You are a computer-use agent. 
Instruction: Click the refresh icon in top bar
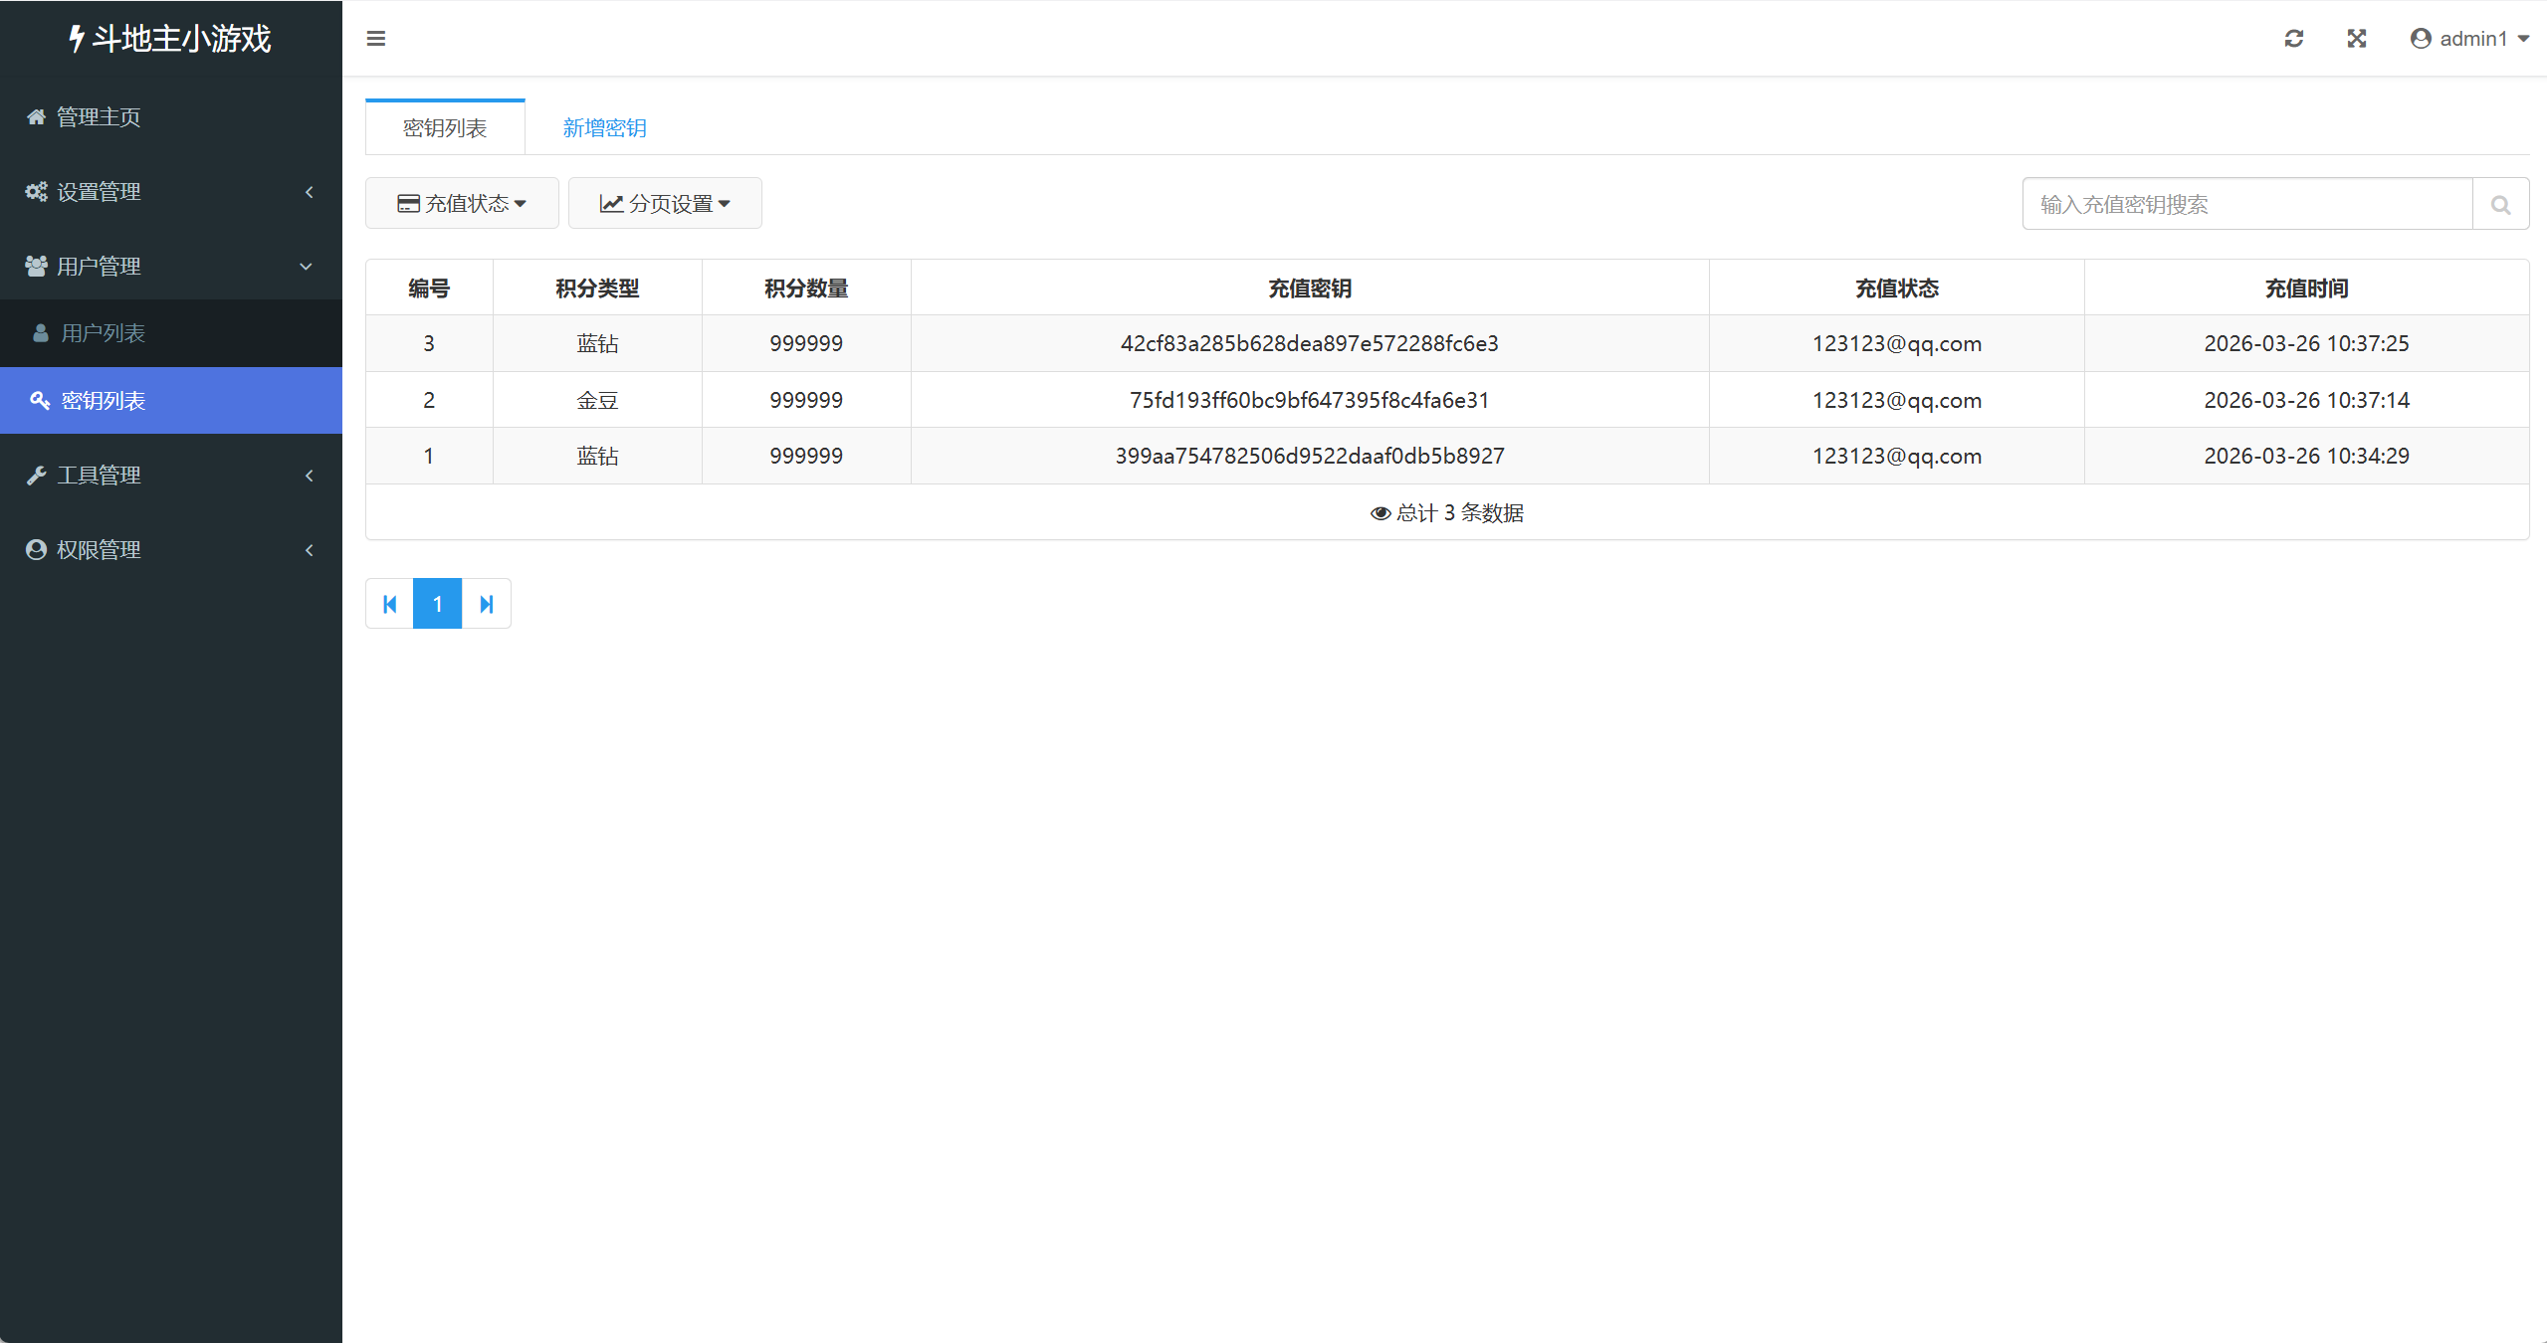[2293, 38]
